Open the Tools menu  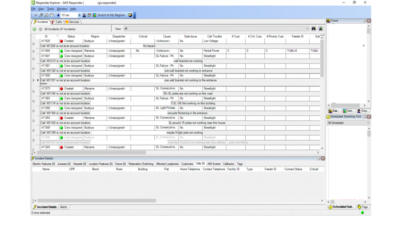pyautogui.click(x=50, y=9)
